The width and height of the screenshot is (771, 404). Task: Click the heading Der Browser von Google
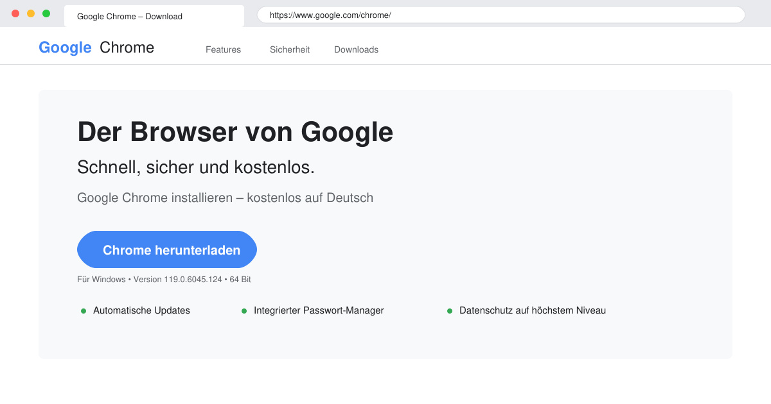coord(235,132)
